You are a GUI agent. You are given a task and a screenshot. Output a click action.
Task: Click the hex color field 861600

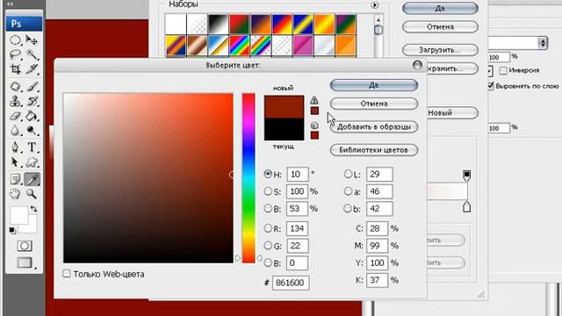tap(291, 283)
